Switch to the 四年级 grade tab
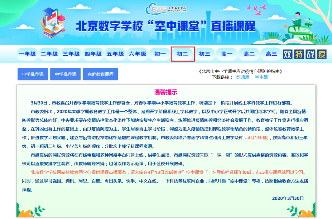332x219 pixels. point(93,54)
